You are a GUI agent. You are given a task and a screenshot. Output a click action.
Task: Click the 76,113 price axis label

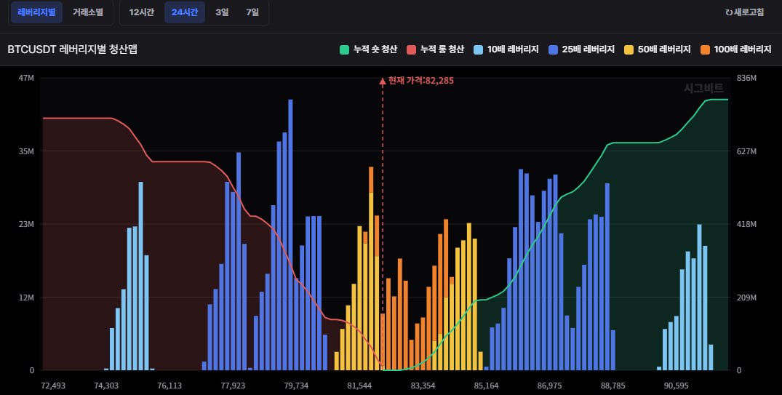pyautogui.click(x=169, y=386)
